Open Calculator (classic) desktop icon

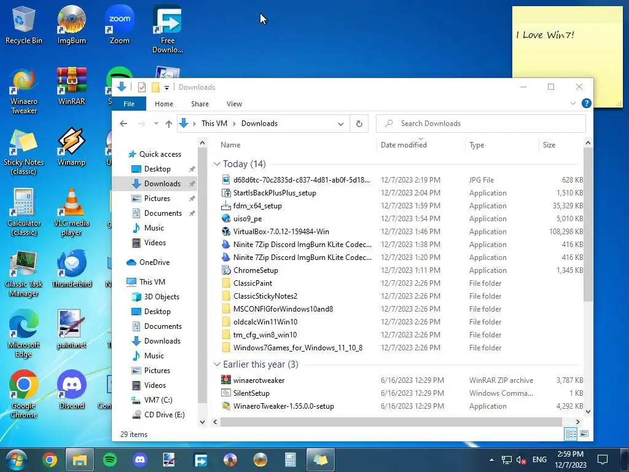[x=24, y=213]
